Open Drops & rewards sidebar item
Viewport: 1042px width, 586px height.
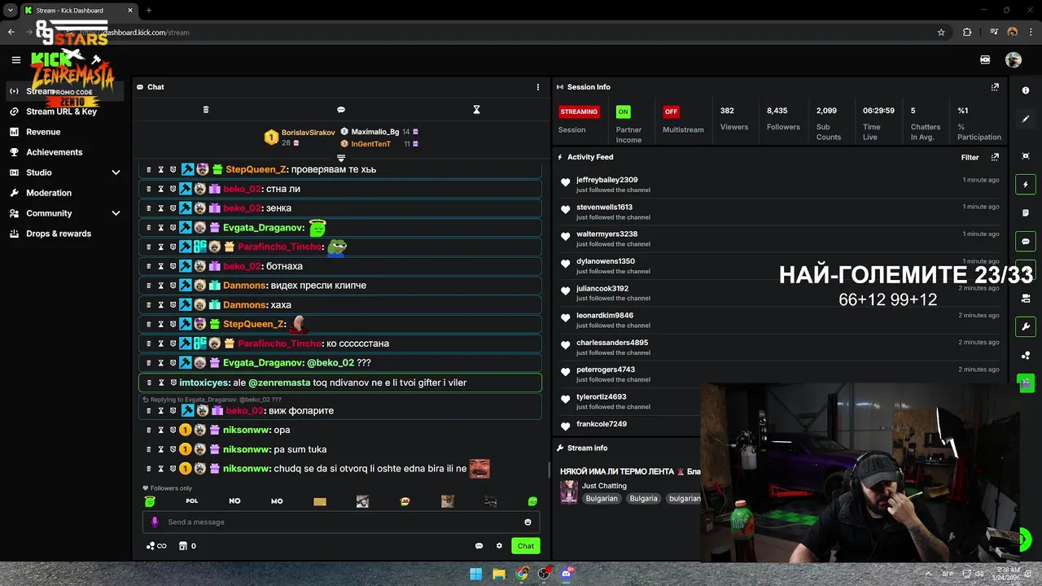point(65,234)
